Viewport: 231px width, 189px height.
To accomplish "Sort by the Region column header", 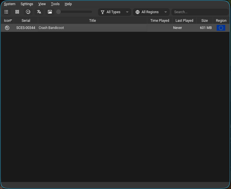I will (x=221, y=21).
